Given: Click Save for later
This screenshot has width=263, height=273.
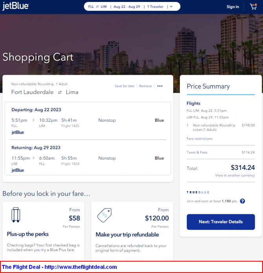Looking at the screenshot, I should [x=124, y=86].
